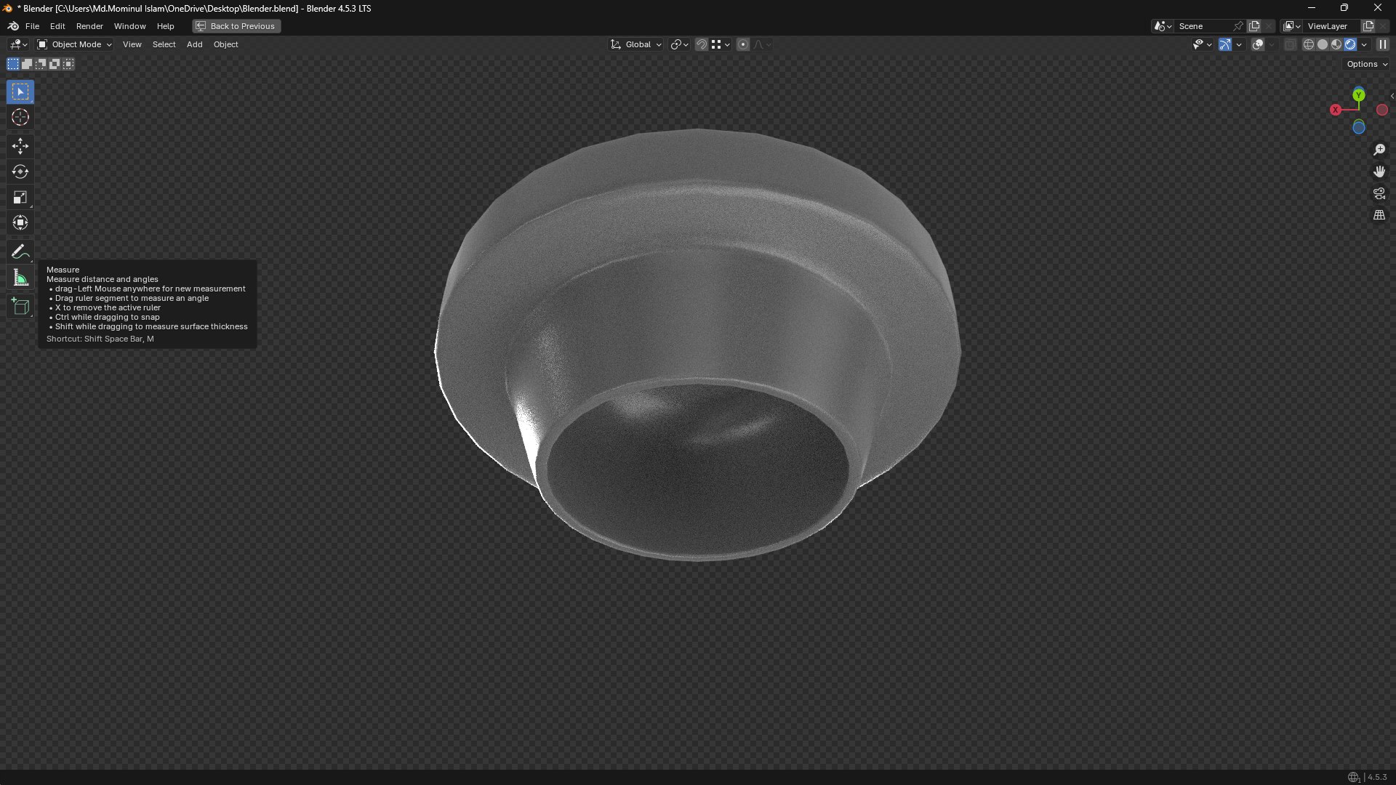
Task: Toggle snapping magnet on
Action: (702, 44)
